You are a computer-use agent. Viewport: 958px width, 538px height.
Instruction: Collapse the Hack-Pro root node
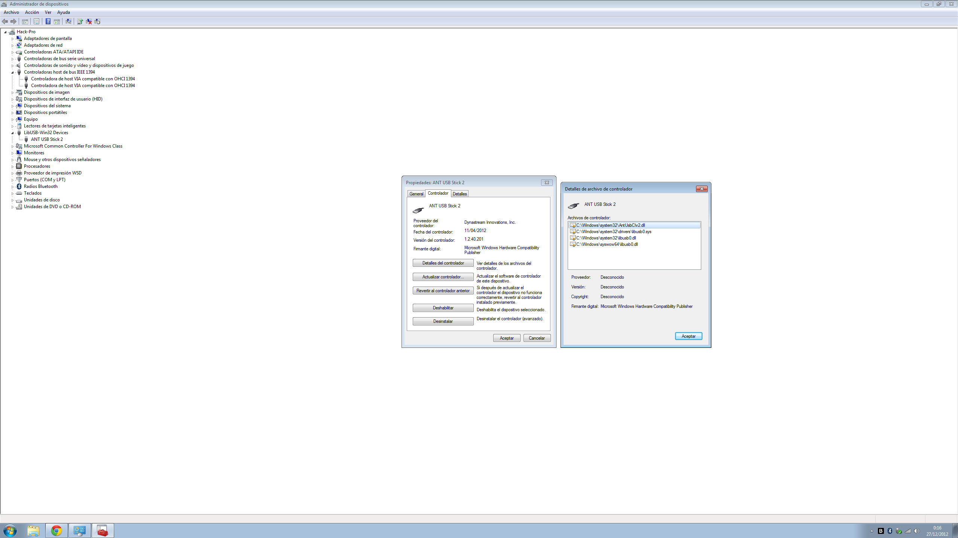[x=5, y=32]
